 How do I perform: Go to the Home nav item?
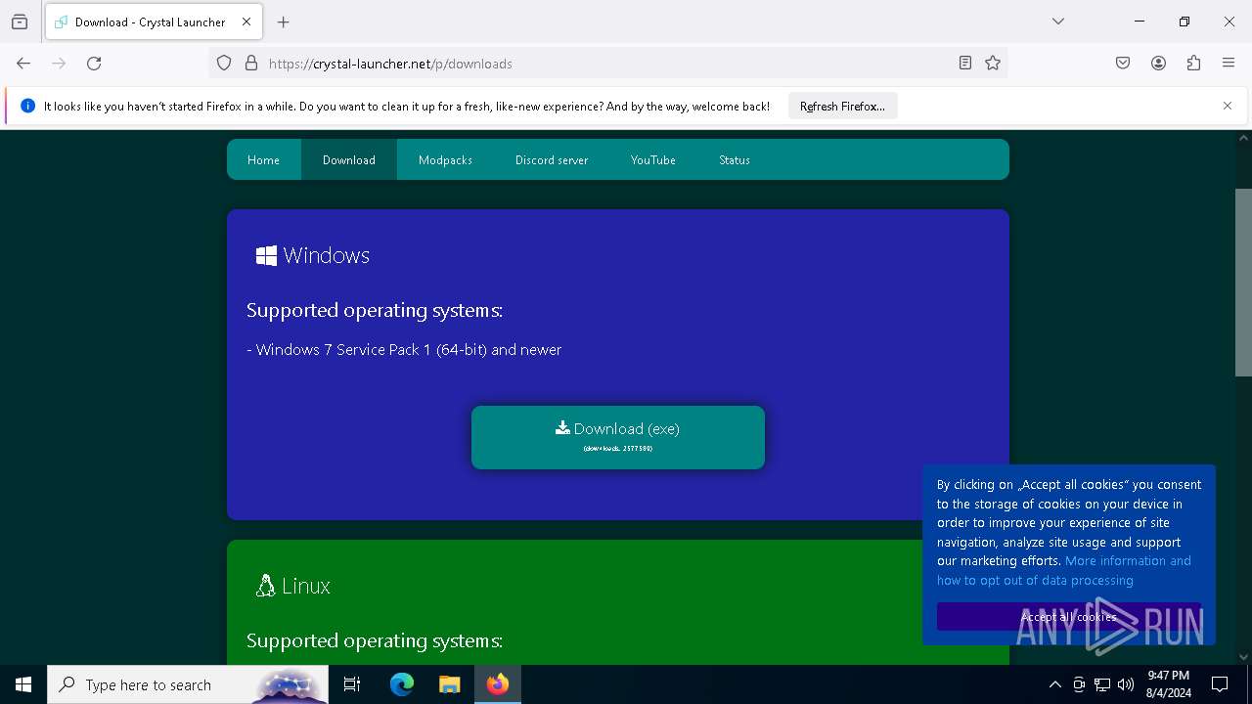(263, 159)
